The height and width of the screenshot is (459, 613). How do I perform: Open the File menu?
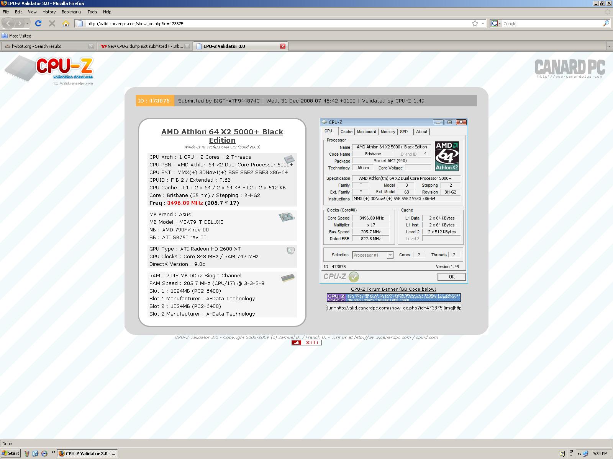(6, 12)
